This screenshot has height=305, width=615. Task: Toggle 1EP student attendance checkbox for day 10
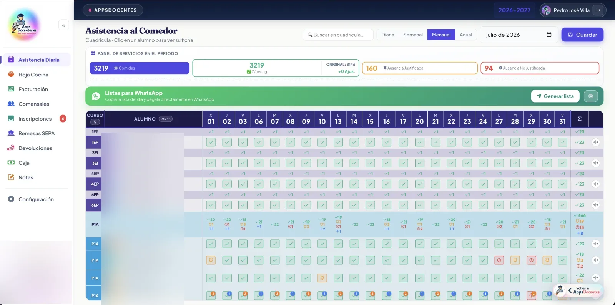[x=322, y=142]
